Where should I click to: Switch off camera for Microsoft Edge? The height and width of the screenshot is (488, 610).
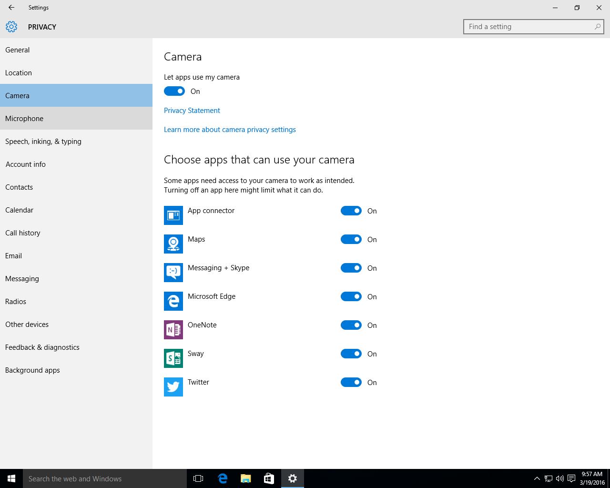(351, 296)
